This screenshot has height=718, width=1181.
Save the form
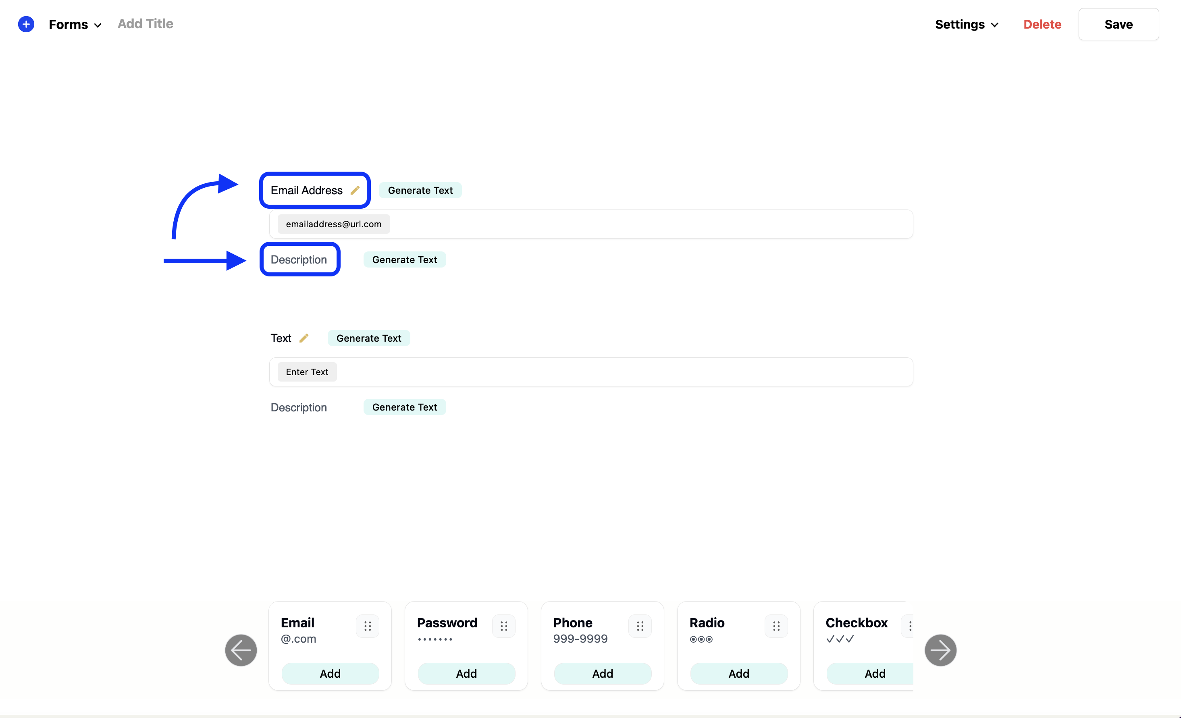coord(1118,25)
